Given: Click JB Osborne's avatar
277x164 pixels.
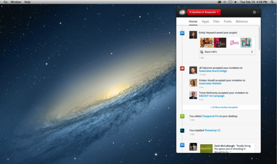Looking at the screenshot, I should 193,70.
